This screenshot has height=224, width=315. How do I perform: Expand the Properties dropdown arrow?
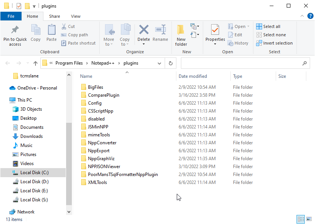(x=215, y=44)
